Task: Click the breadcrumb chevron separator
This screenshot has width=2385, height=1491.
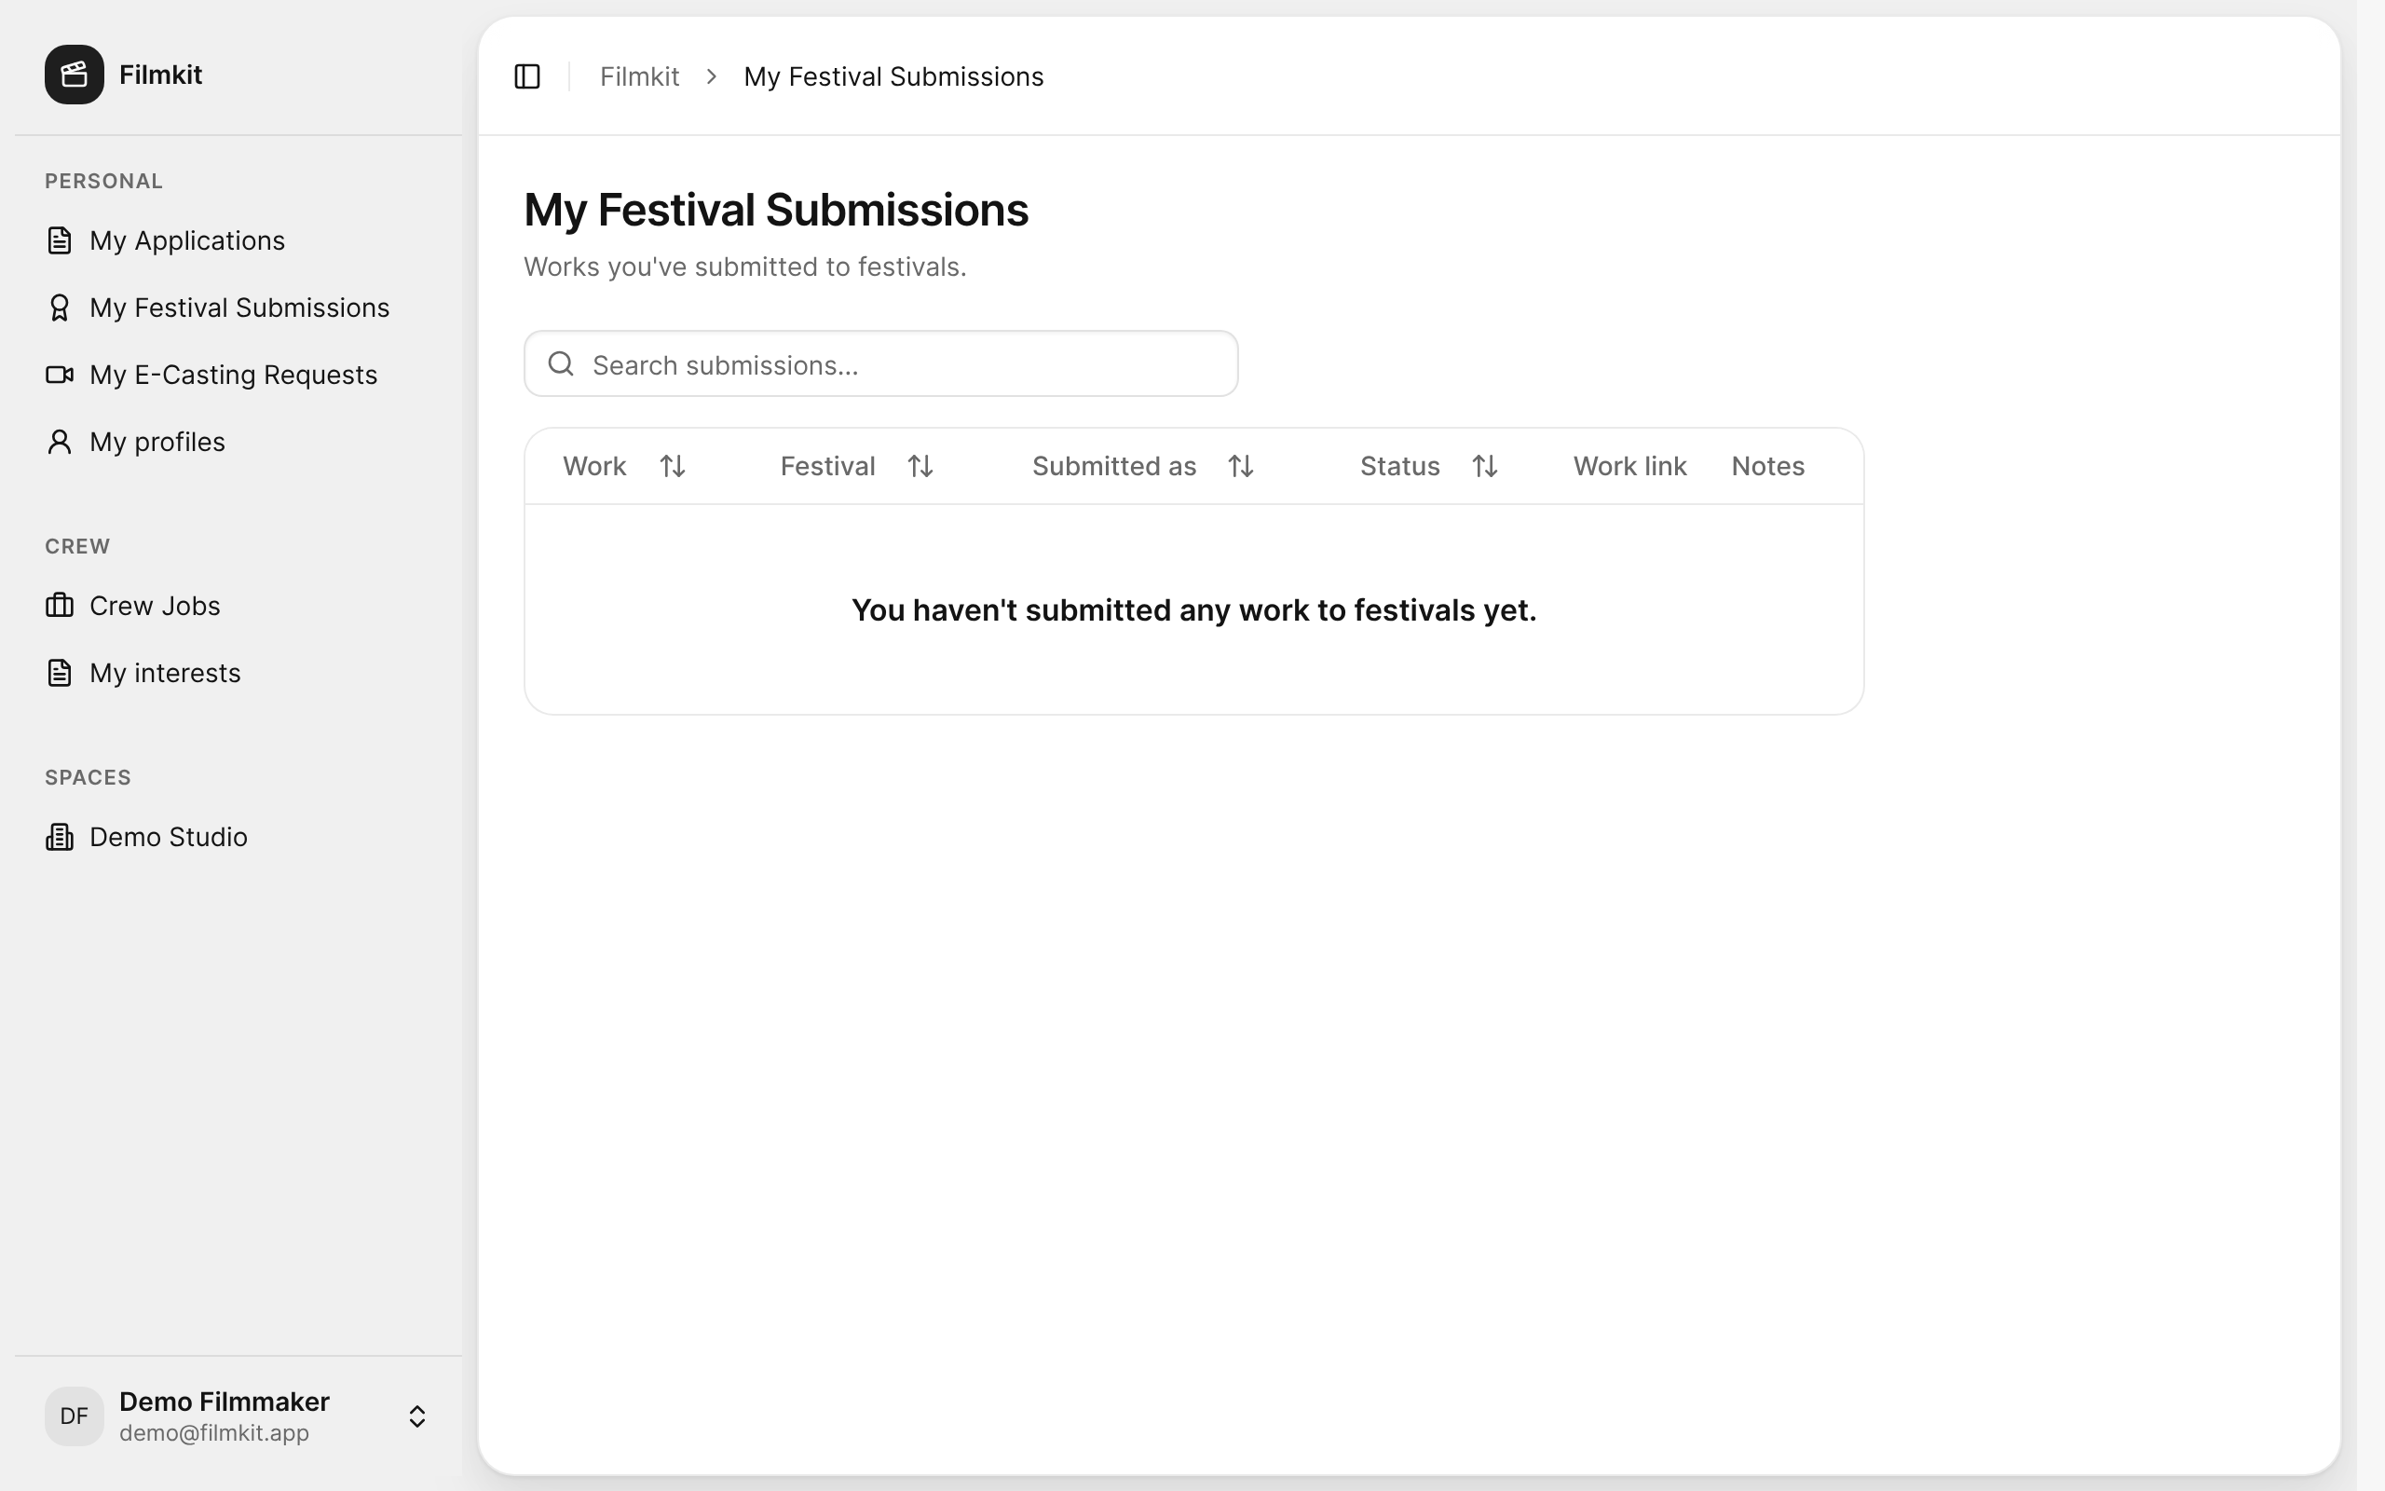Action: coord(712,75)
